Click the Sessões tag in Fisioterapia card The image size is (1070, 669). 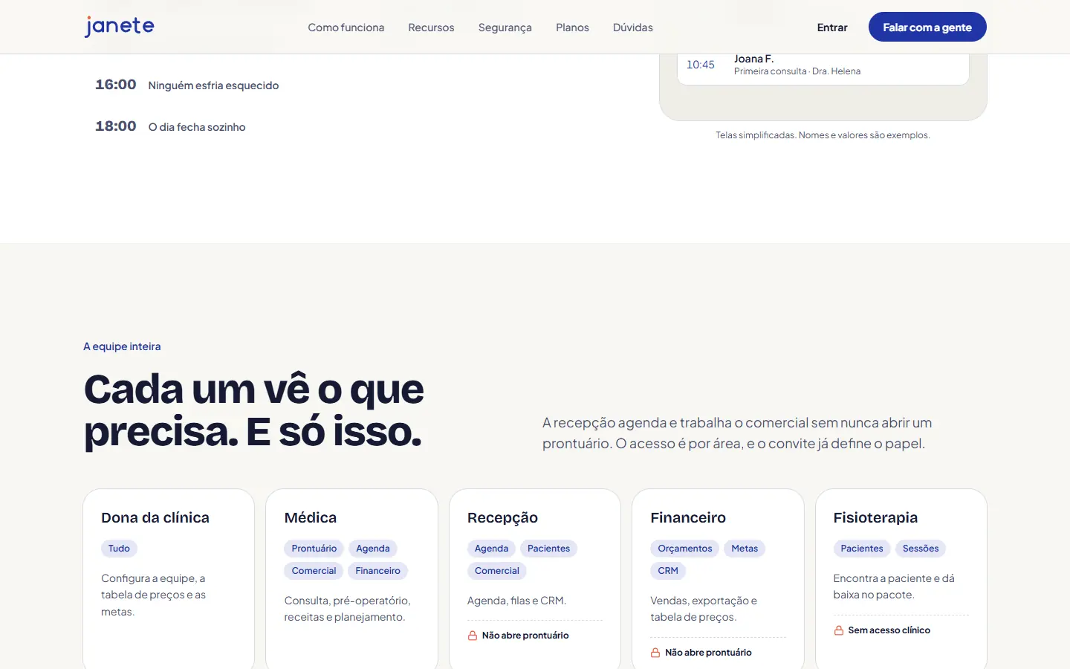921,549
